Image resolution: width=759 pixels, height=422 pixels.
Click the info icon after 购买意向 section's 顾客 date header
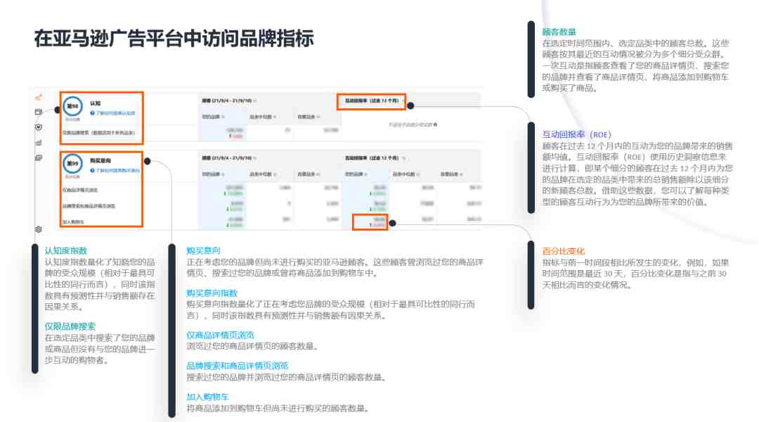(x=255, y=158)
